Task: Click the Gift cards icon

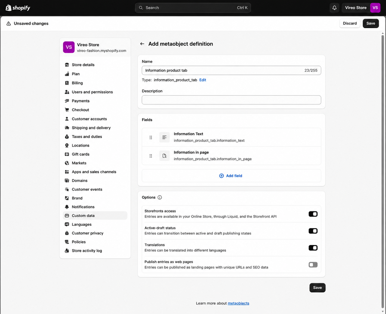Action: pyautogui.click(x=67, y=154)
